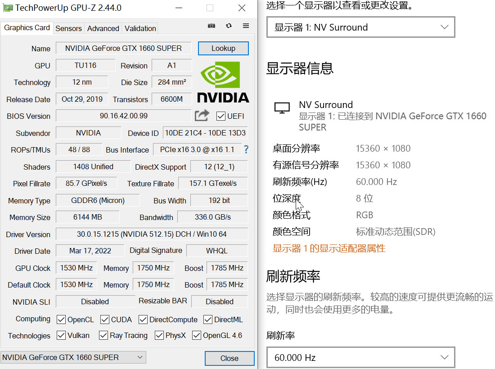The height and width of the screenshot is (369, 495).
Task: Click the GPU-Z app icon in title bar
Action: [8, 8]
